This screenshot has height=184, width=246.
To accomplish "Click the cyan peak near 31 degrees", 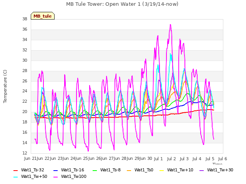I will click(170, 54).
